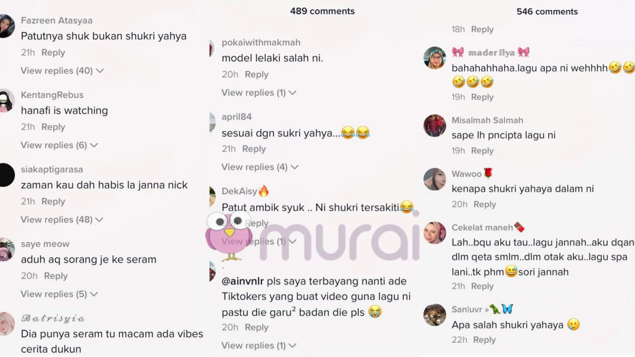Image resolution: width=635 pixels, height=357 pixels.
Task: Open mader liya's profile picture
Action: pos(435,58)
